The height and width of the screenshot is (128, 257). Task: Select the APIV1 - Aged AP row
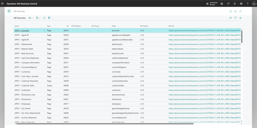pos(127,35)
